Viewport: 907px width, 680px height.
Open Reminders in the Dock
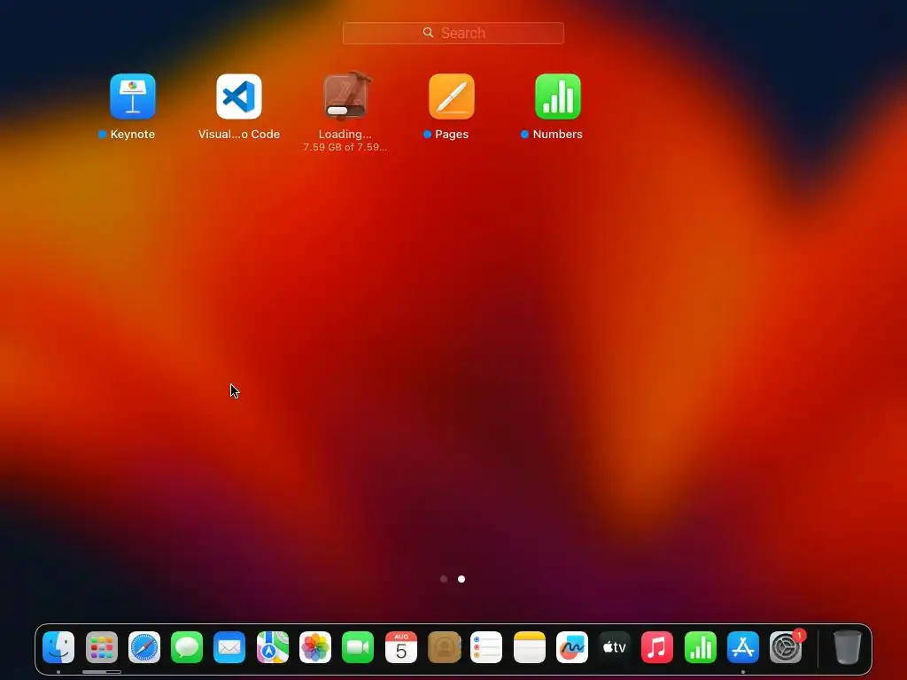pyautogui.click(x=486, y=647)
